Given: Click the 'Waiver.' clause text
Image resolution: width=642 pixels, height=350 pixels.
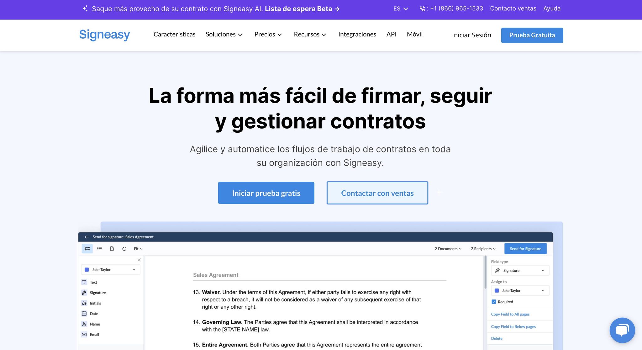Looking at the screenshot, I should pyautogui.click(x=212, y=292).
